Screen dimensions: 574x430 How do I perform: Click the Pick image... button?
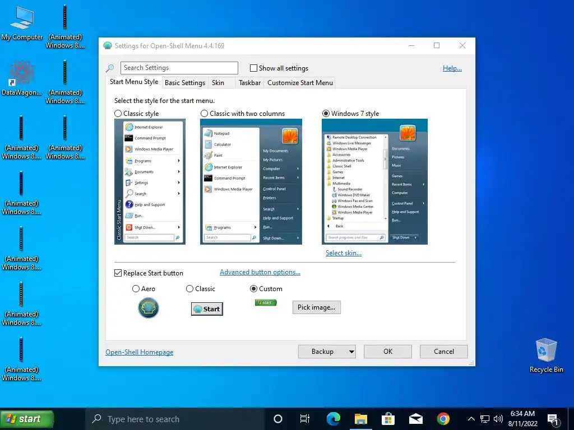pyautogui.click(x=317, y=307)
